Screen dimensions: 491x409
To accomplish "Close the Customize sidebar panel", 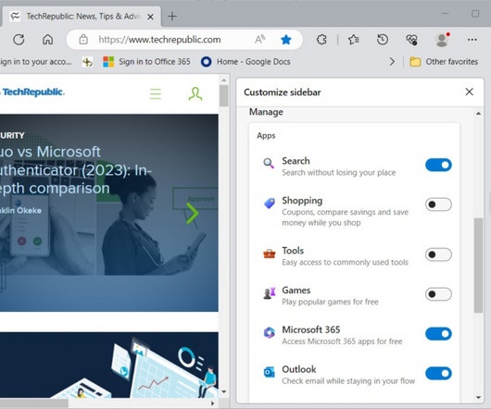I will coord(469,92).
